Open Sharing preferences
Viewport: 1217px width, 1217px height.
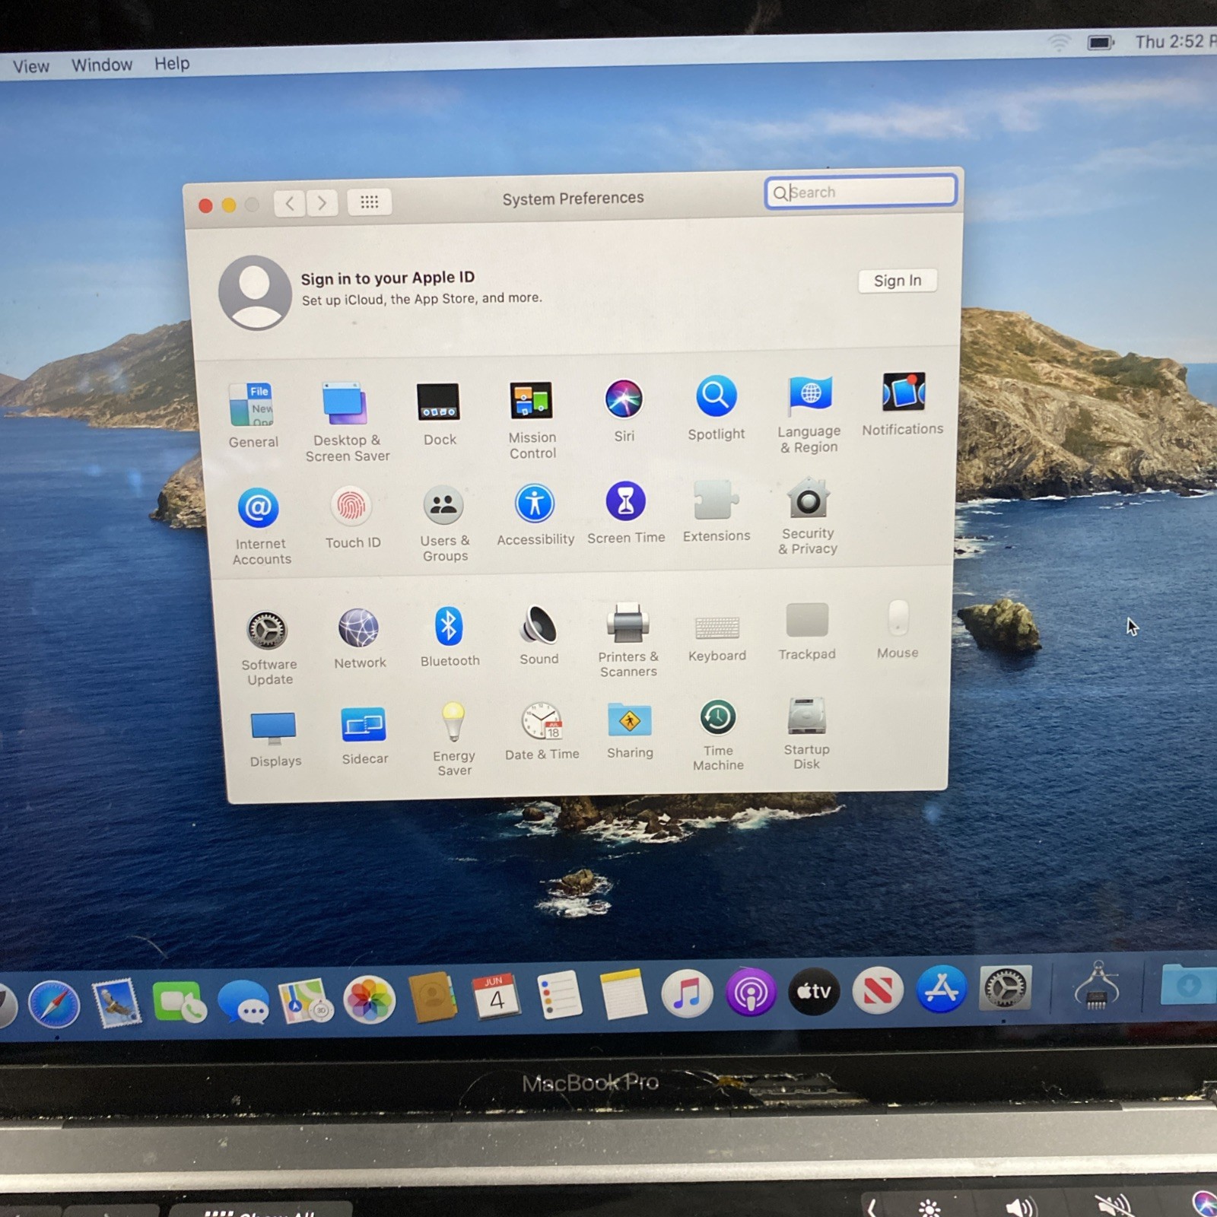[x=629, y=720]
